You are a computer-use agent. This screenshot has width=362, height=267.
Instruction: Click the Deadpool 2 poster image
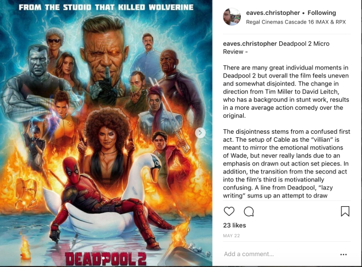pos(106,133)
